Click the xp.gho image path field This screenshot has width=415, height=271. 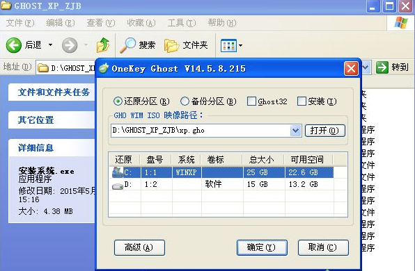(201, 131)
